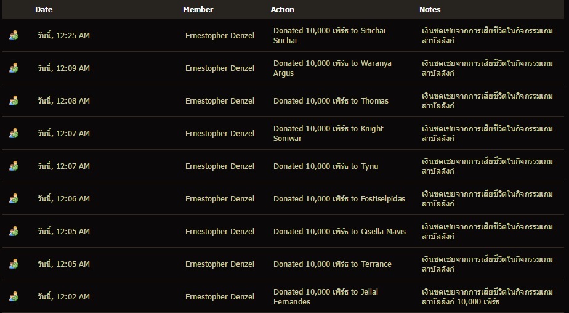Click donation icon for Jellal Fernandes entry
The width and height of the screenshot is (569, 313).
point(14,296)
